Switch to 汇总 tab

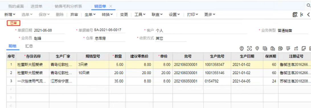tap(29, 46)
